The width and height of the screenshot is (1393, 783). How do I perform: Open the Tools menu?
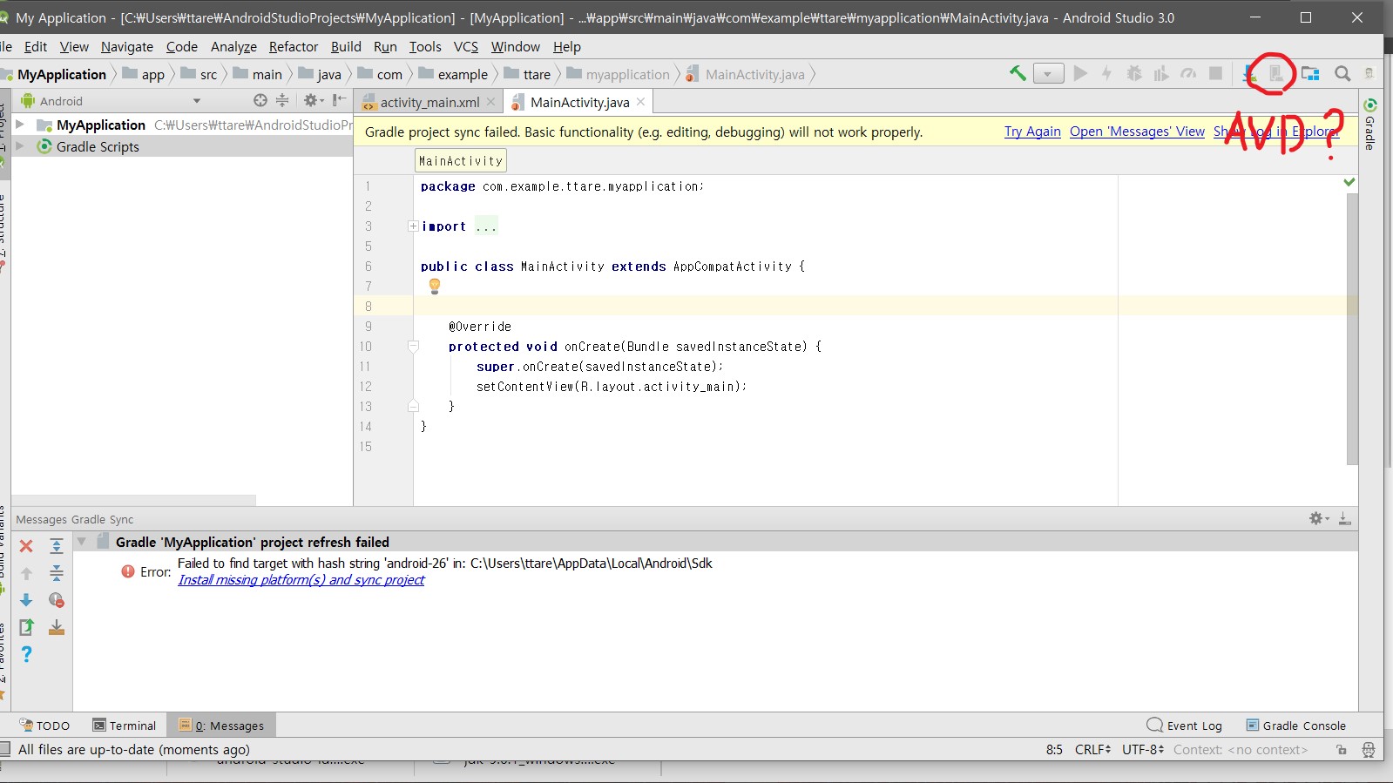425,46
